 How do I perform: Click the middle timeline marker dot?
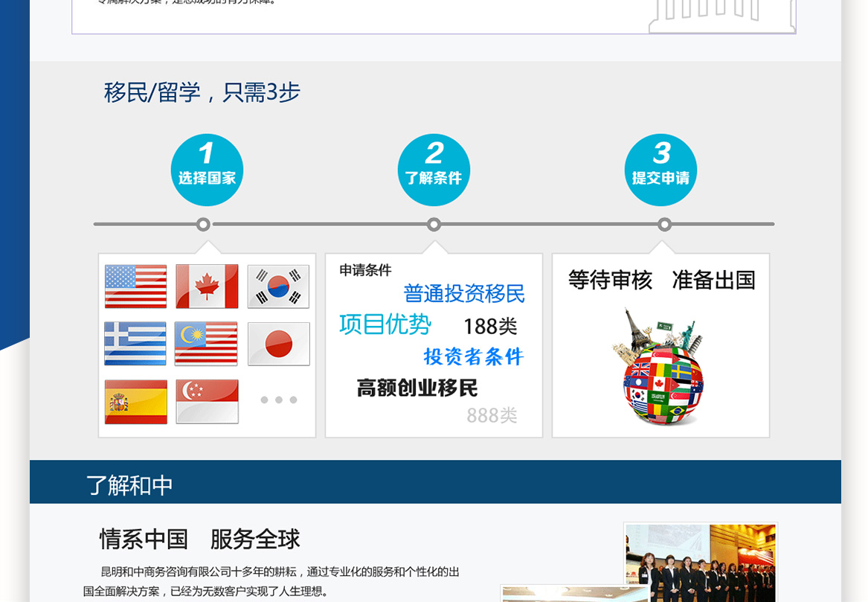click(434, 224)
